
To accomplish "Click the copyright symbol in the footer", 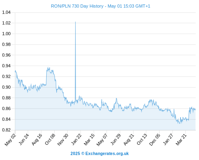I will (83, 154).
